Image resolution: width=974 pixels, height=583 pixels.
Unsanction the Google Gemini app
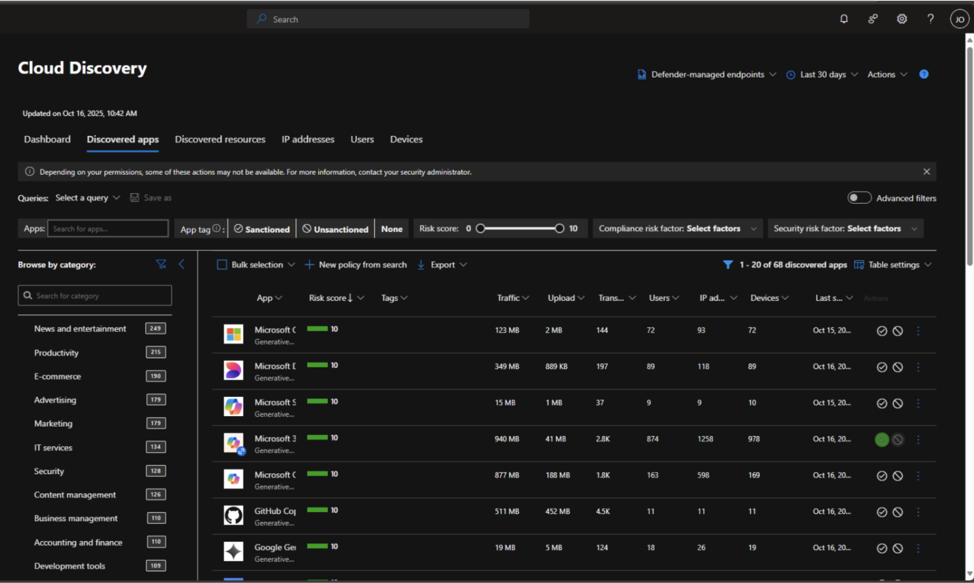[x=898, y=548]
